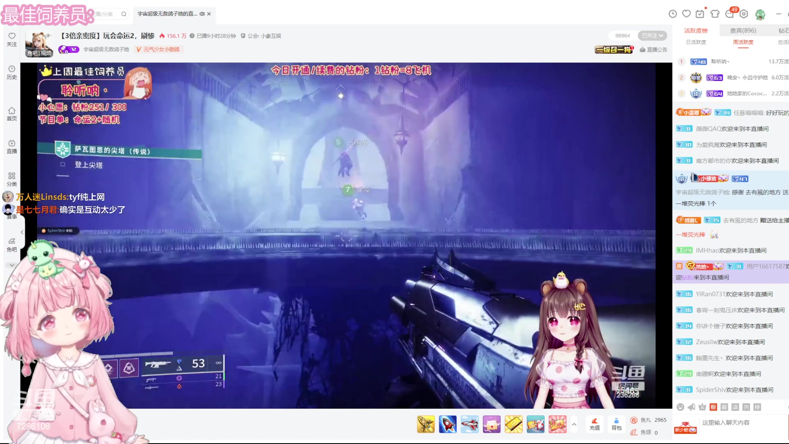The height and width of the screenshot is (444, 789).
Task: Expand left sidebar with bottom chevron
Action: pos(12,265)
